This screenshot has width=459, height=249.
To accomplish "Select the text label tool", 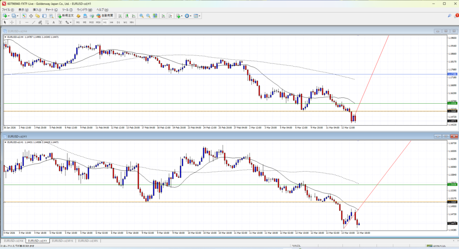I will point(53,22).
